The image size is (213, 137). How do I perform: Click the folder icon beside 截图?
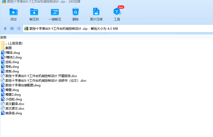(3, 48)
